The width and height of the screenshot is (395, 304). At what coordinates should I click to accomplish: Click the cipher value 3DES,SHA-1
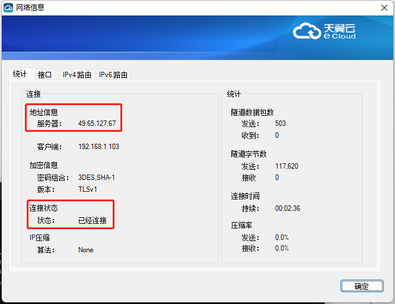(x=97, y=178)
